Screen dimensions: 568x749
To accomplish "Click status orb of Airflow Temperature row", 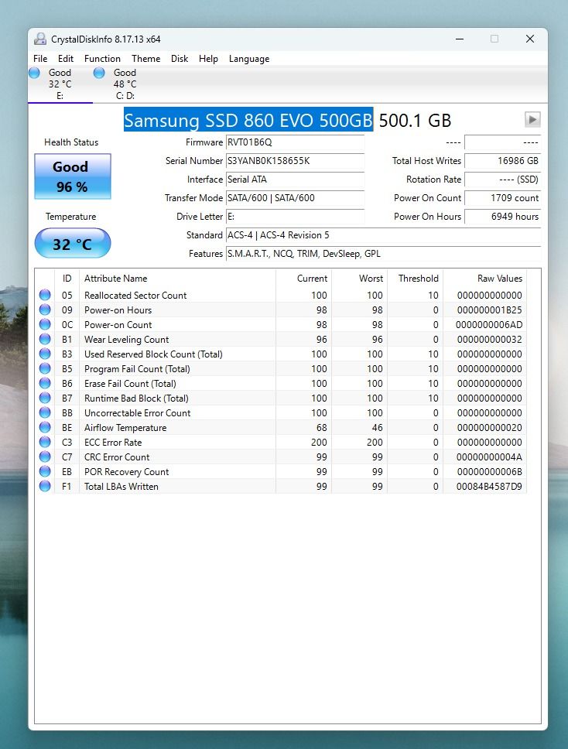I will pyautogui.click(x=45, y=428).
